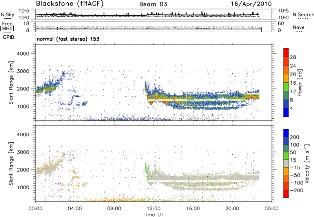
Task: Click the '100' tick on velocity scale
Action: (295, 145)
